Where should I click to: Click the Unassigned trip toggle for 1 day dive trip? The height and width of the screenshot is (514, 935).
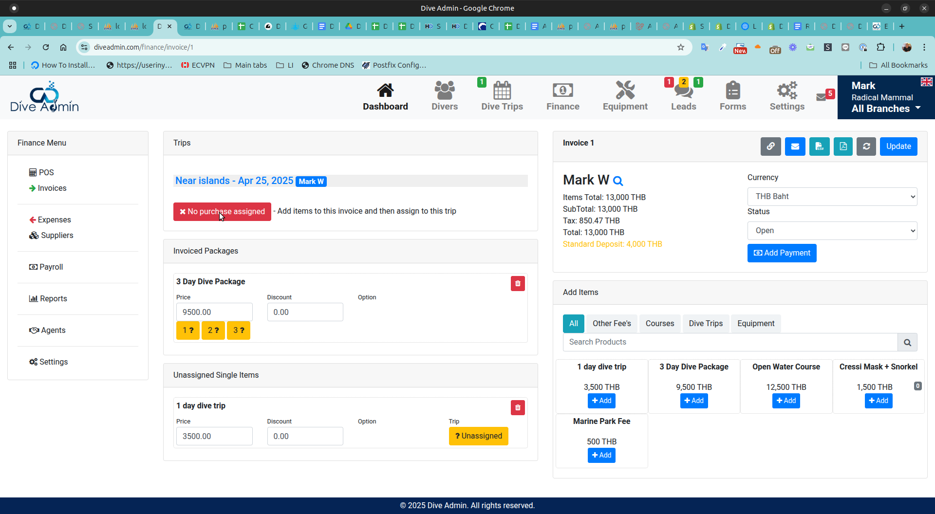pyautogui.click(x=478, y=436)
